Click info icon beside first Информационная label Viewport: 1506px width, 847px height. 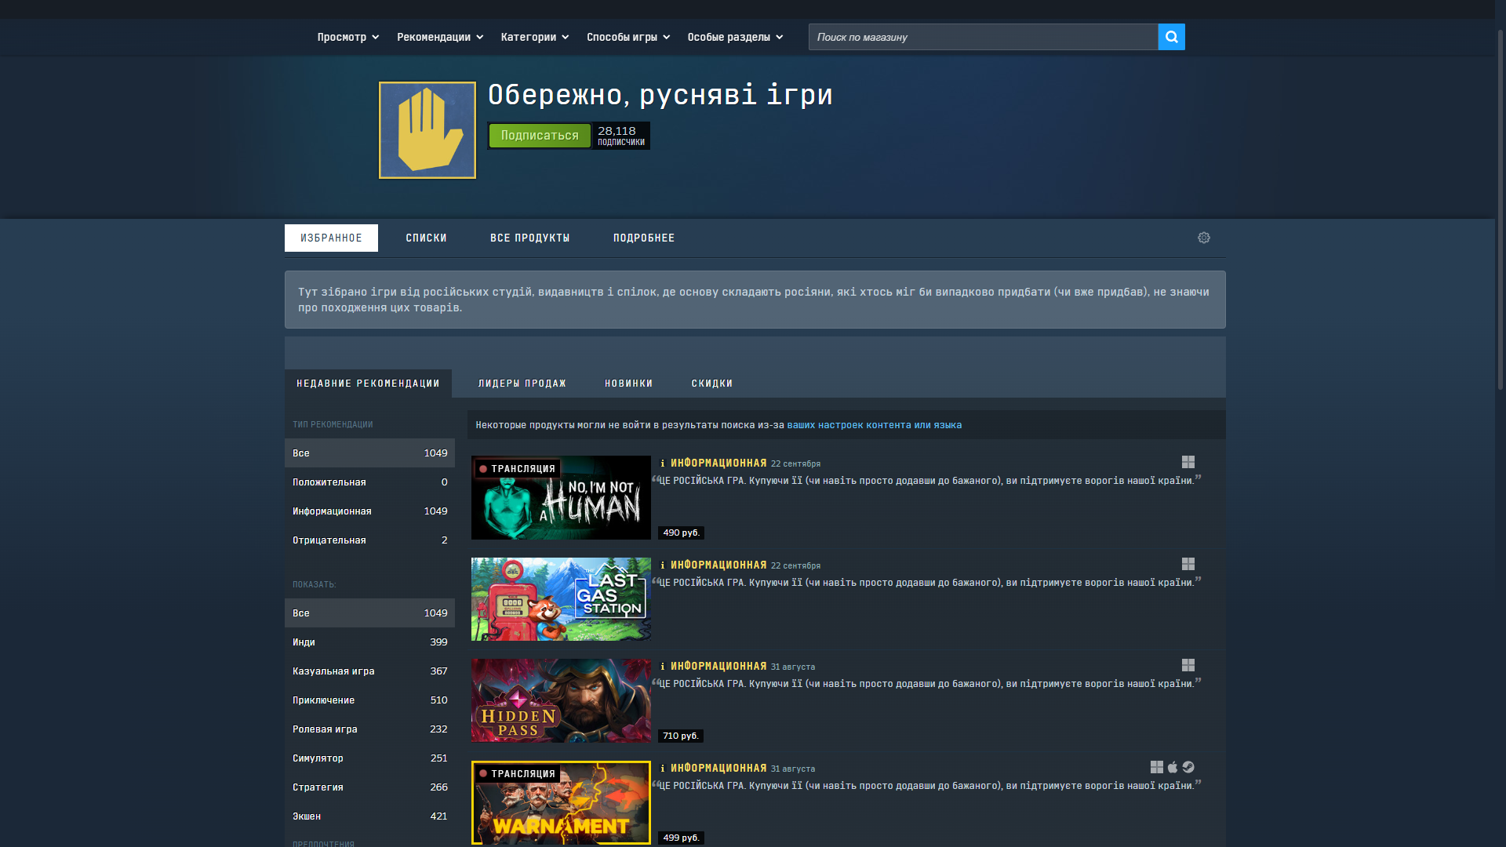662,463
